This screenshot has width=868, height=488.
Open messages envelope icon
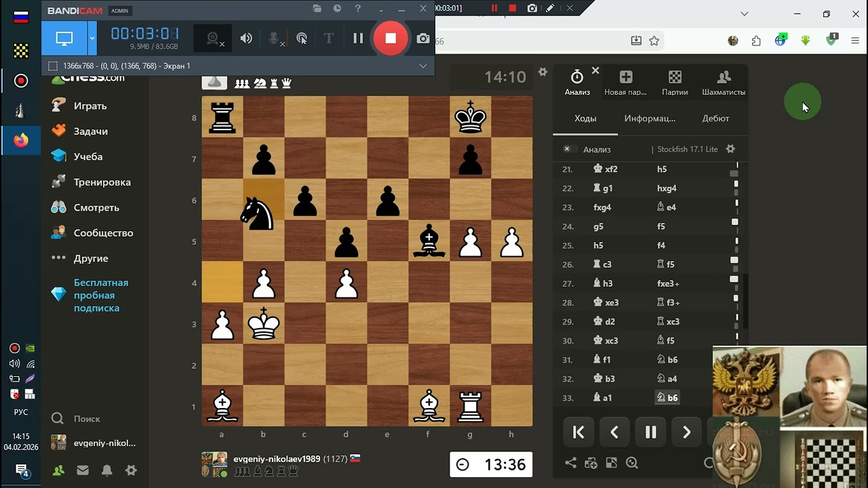pyautogui.click(x=83, y=470)
